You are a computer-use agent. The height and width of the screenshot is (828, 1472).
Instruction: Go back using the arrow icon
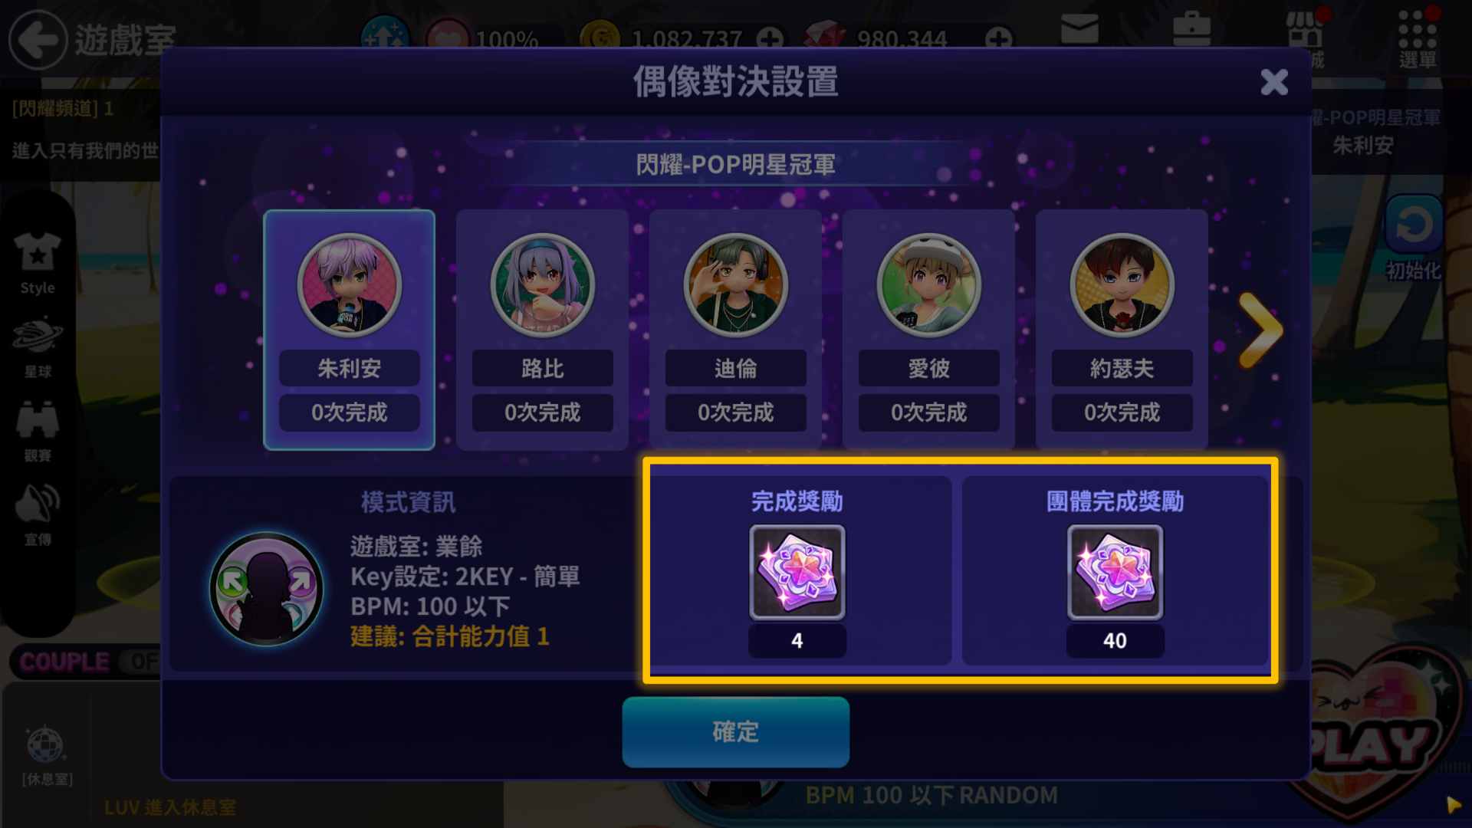[x=38, y=38]
